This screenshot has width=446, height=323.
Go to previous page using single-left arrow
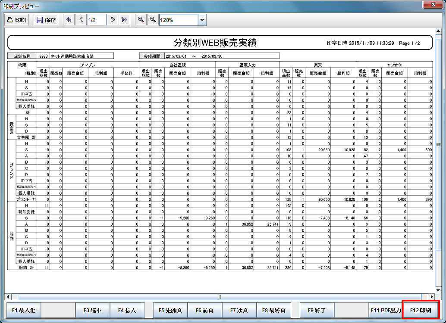(81, 20)
